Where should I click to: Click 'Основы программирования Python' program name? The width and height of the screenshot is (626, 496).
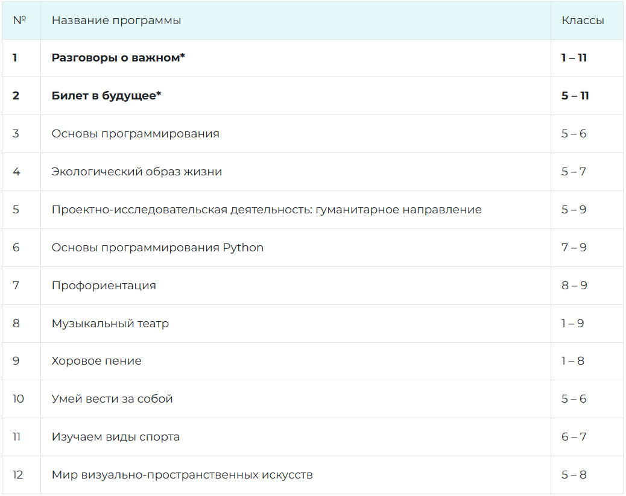(x=157, y=248)
